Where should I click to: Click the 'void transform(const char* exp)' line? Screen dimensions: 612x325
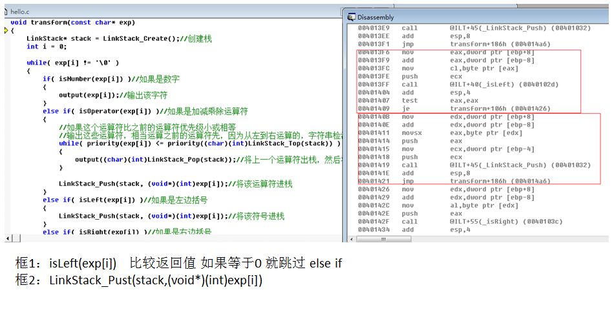coord(72,22)
